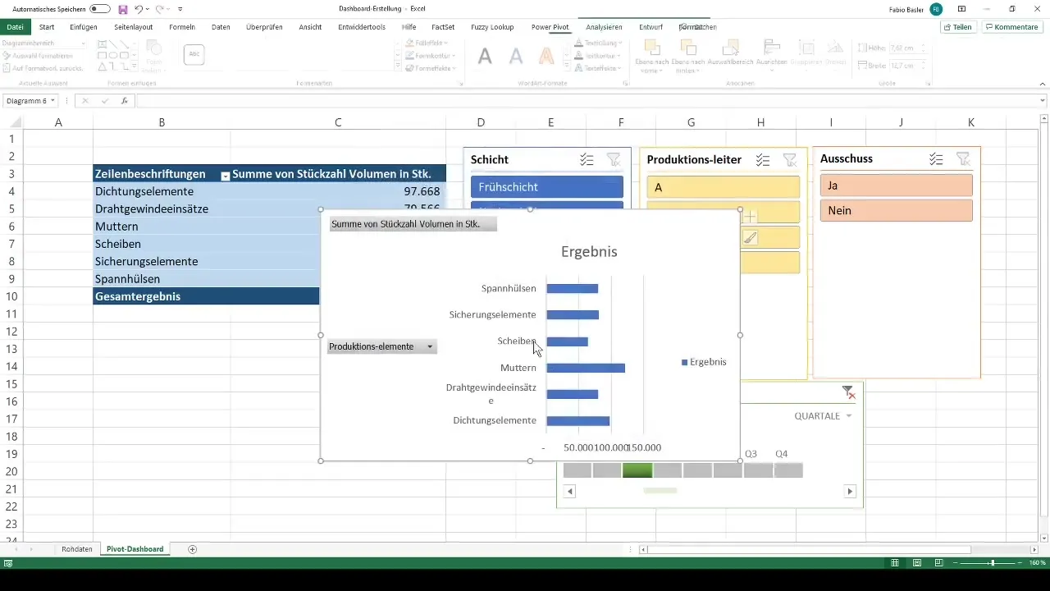The height and width of the screenshot is (591, 1050).
Task: Click the Save icon in quick access toolbar
Action: [x=123, y=9]
